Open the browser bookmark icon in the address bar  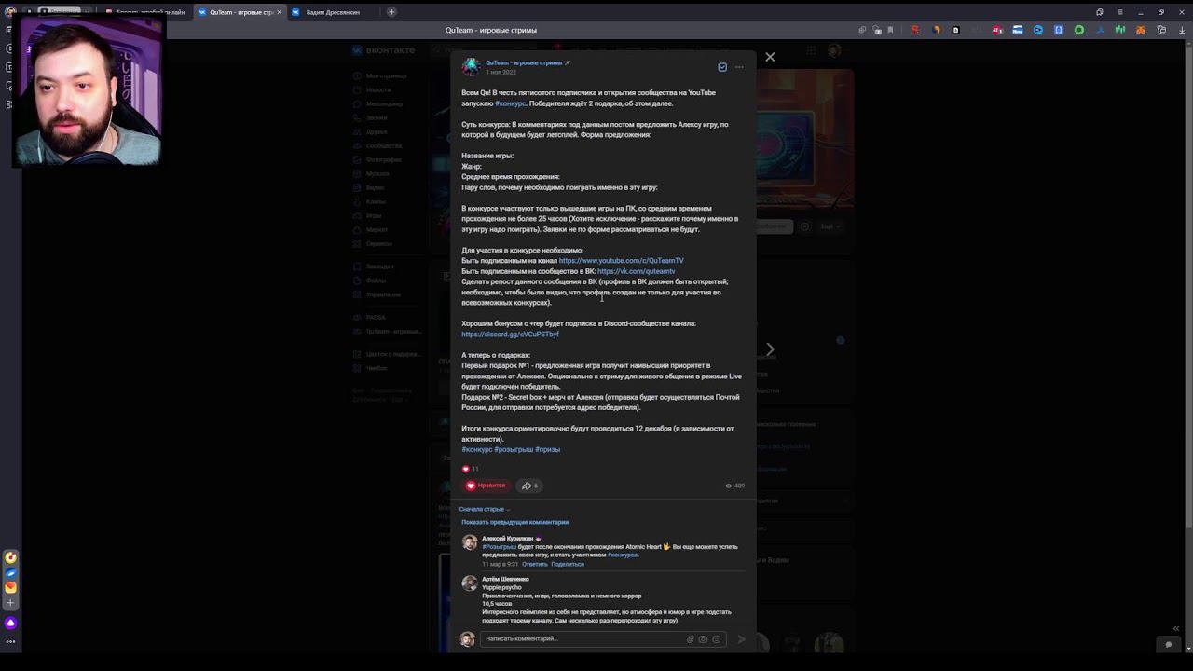[890, 30]
